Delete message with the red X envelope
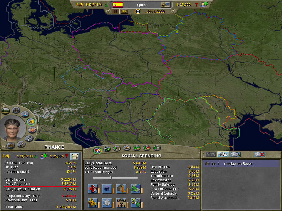282x211 pixels. [259, 154]
